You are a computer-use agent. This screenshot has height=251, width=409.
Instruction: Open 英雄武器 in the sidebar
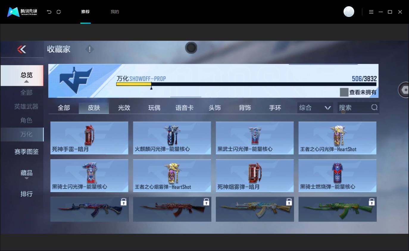coord(26,106)
